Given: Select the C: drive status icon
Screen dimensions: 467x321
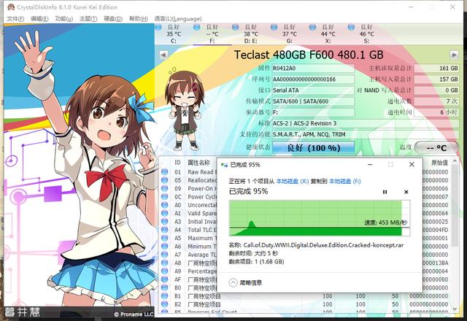Looking at the screenshot, I should [158, 28].
